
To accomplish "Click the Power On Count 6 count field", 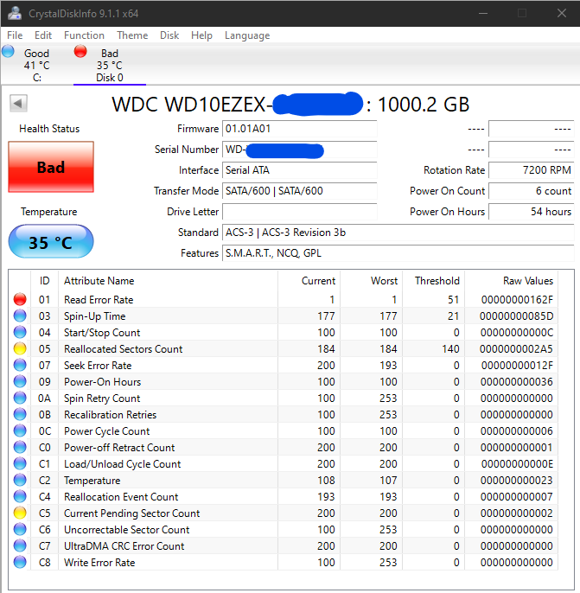I will click(x=532, y=190).
